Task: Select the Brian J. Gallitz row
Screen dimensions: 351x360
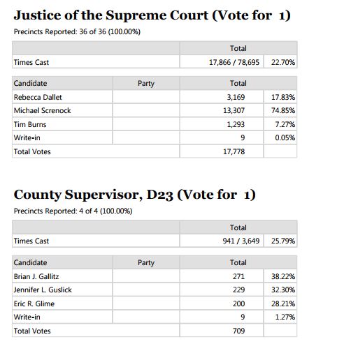Action: point(155,276)
